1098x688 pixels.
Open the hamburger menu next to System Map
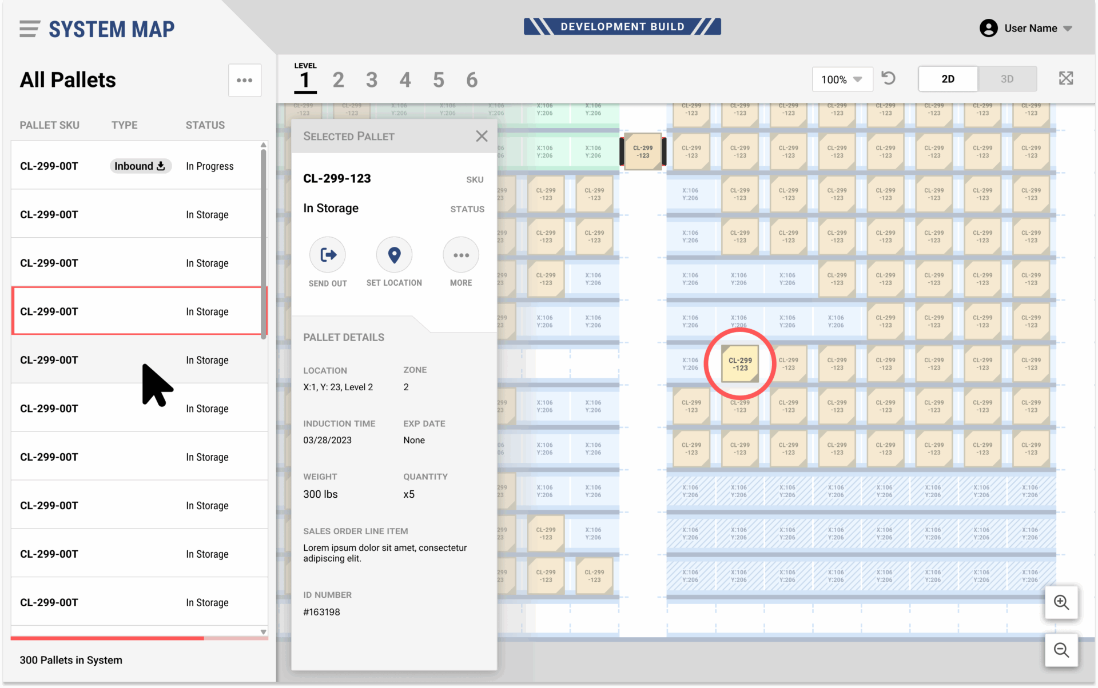click(x=29, y=29)
